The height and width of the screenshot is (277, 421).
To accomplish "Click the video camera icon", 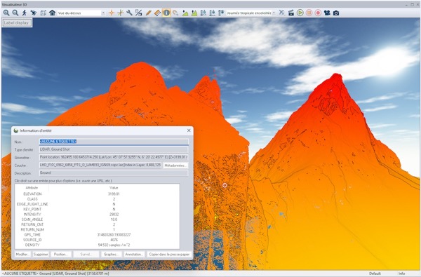I will (327, 13).
